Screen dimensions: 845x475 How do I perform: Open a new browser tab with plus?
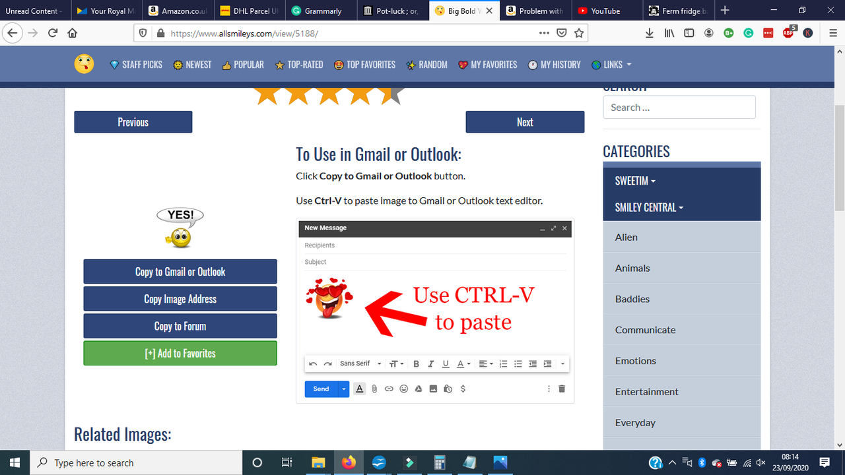coord(725,11)
